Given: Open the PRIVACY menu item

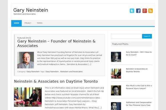Looking at the screenshot, I should 28,23.
